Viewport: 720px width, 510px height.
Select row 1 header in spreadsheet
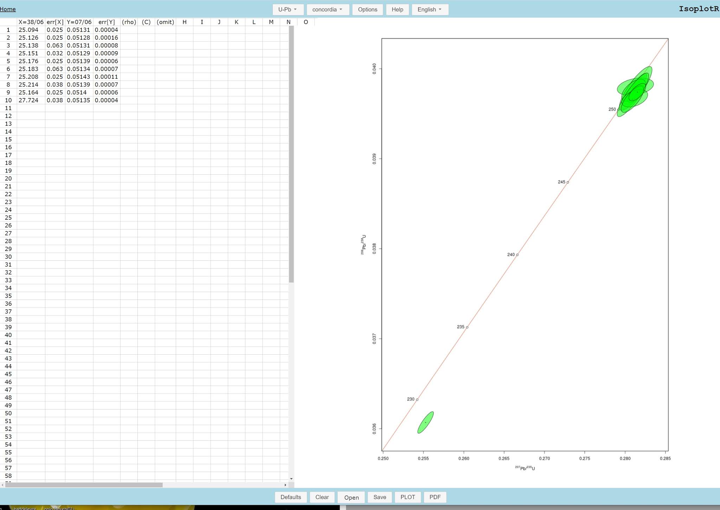8,30
